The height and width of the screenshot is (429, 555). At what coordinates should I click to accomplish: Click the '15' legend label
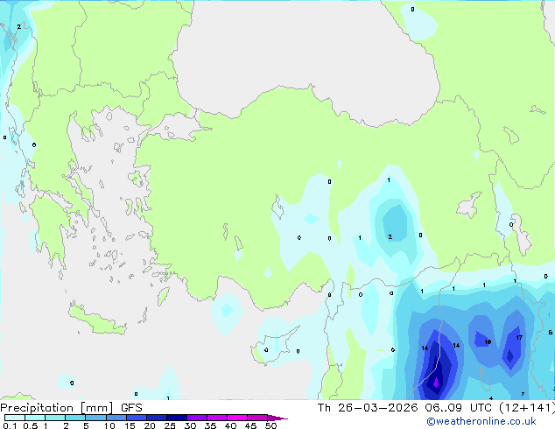pyautogui.click(x=130, y=425)
